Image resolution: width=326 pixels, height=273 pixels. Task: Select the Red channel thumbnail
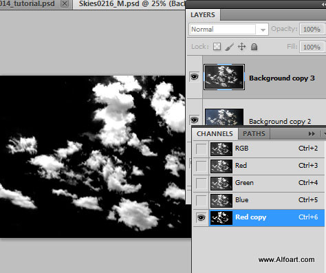pyautogui.click(x=221, y=166)
